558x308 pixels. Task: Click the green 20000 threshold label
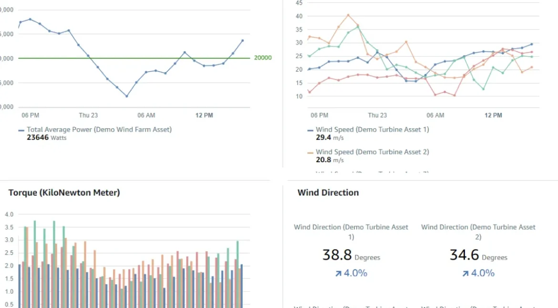263,58
